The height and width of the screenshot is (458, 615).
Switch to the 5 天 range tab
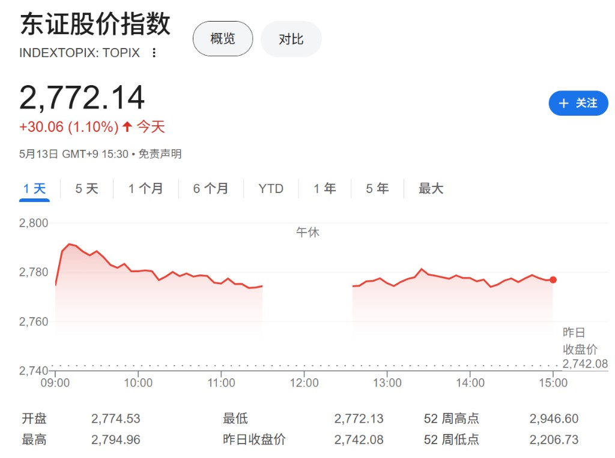coord(86,189)
